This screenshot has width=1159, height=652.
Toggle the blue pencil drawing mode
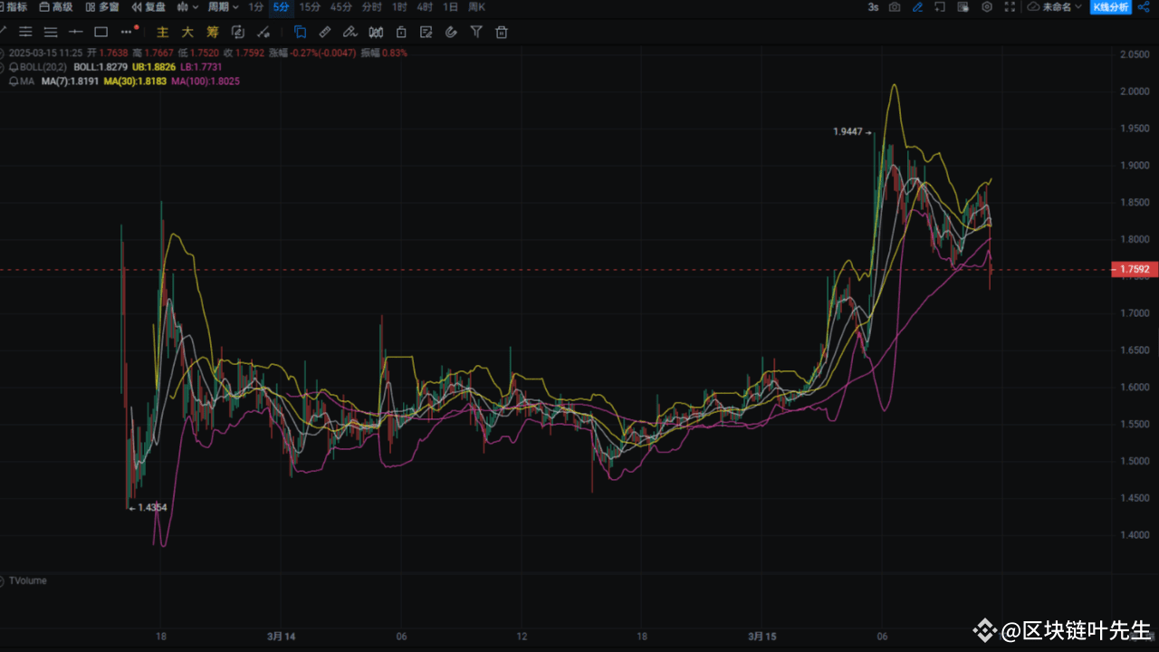pos(917,7)
